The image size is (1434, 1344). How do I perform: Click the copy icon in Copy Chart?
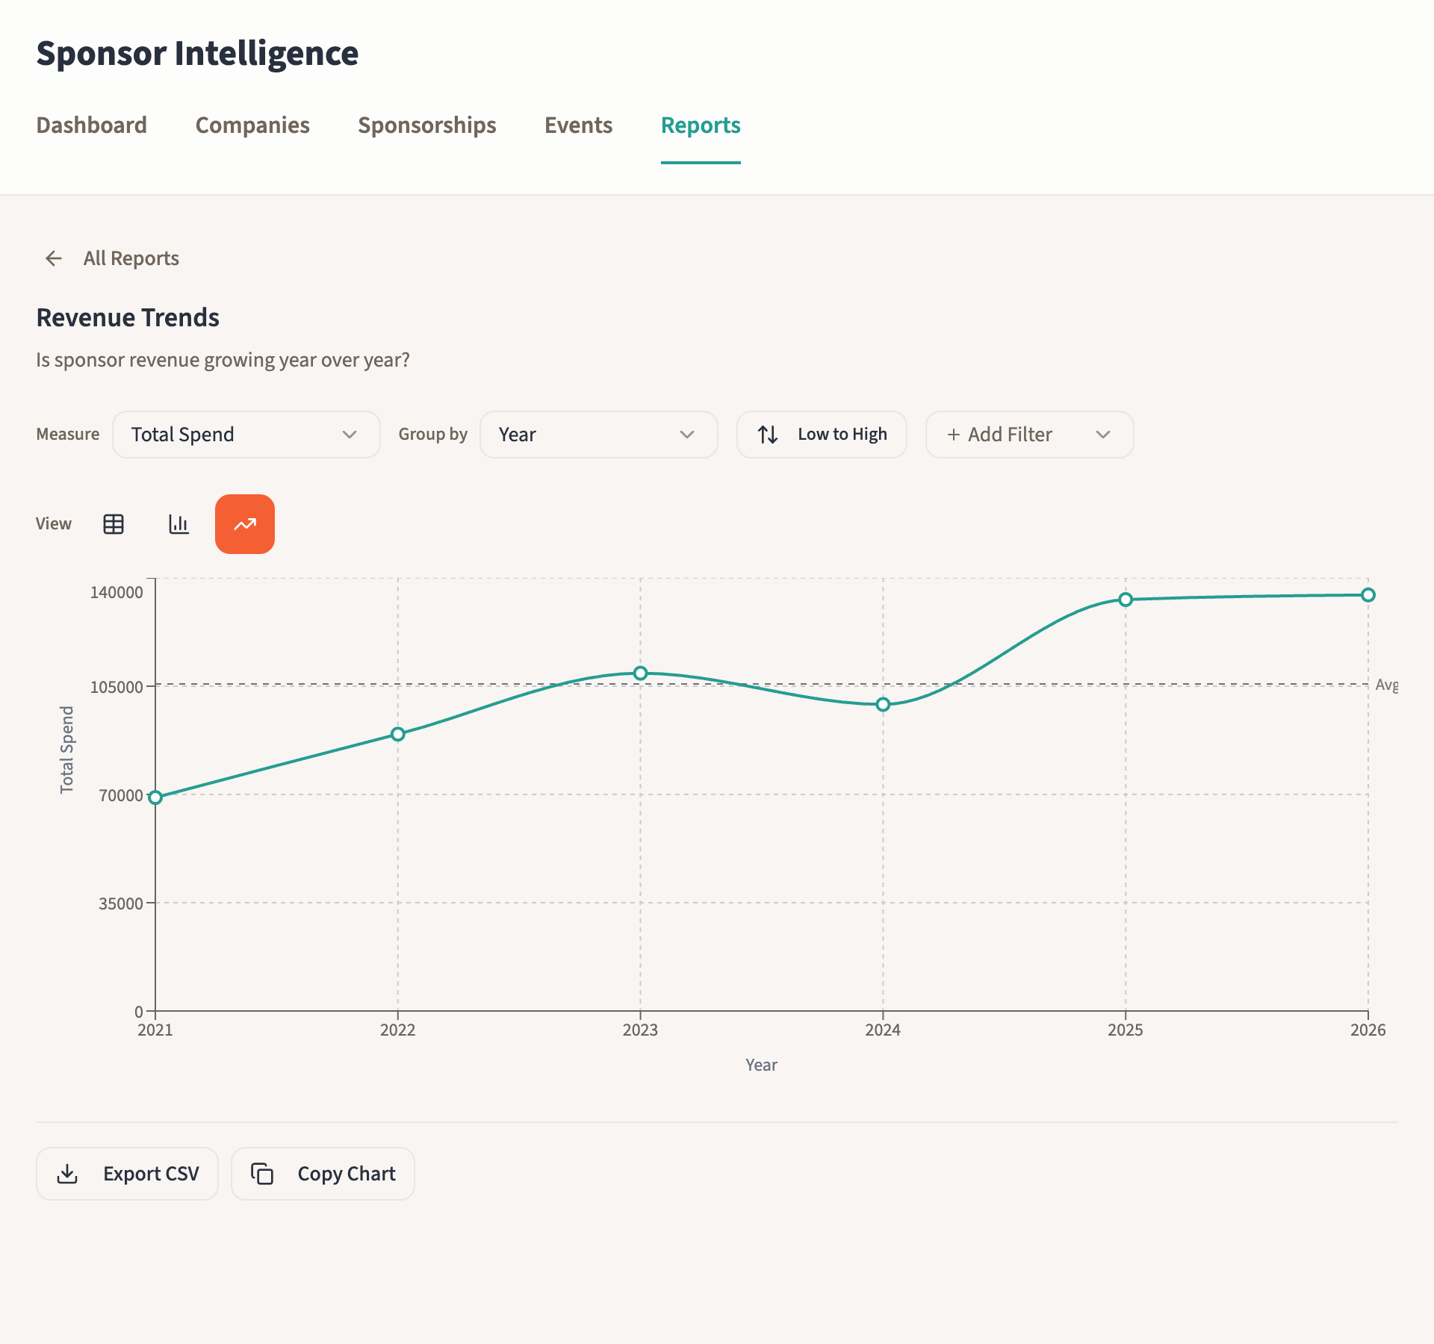coord(262,1174)
